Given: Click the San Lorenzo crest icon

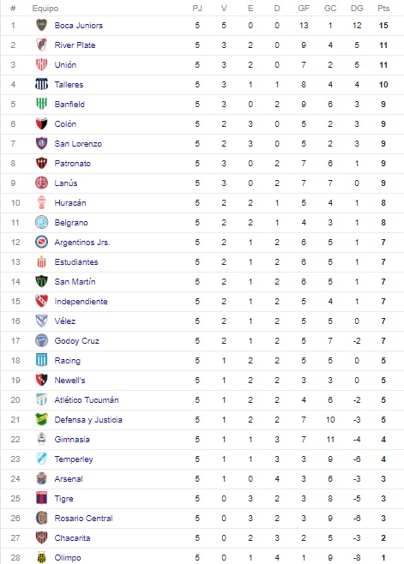Looking at the screenshot, I should 41,143.
